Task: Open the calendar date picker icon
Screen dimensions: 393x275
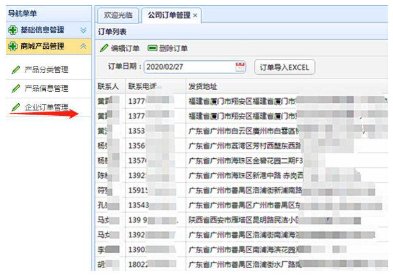Action: 240,67
